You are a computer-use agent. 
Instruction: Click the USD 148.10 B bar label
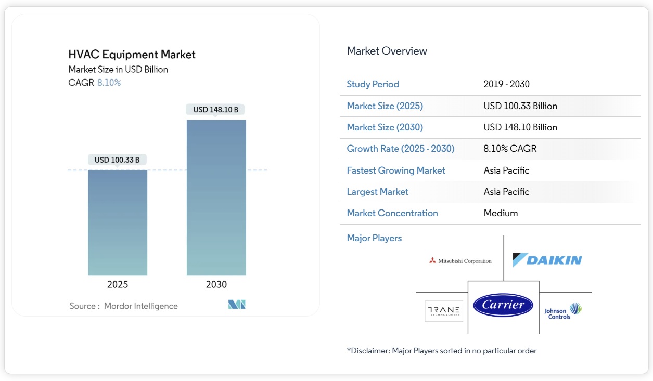click(215, 110)
